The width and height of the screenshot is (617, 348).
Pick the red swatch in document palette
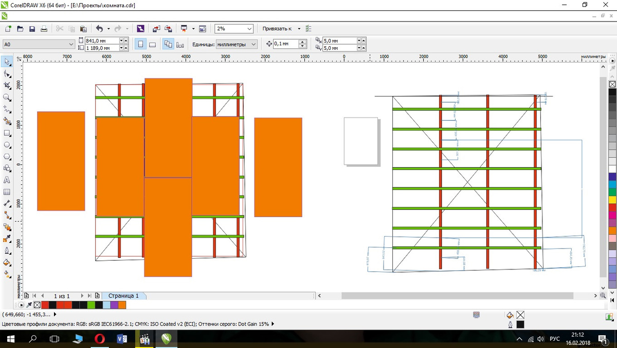click(x=45, y=305)
